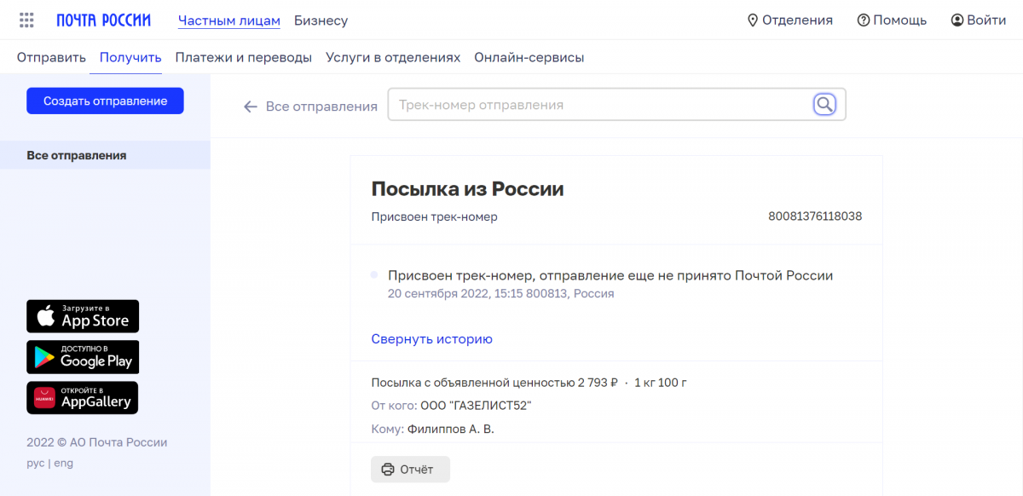This screenshot has width=1023, height=496.
Task: Open the apps grid menu icon
Action: tap(26, 20)
